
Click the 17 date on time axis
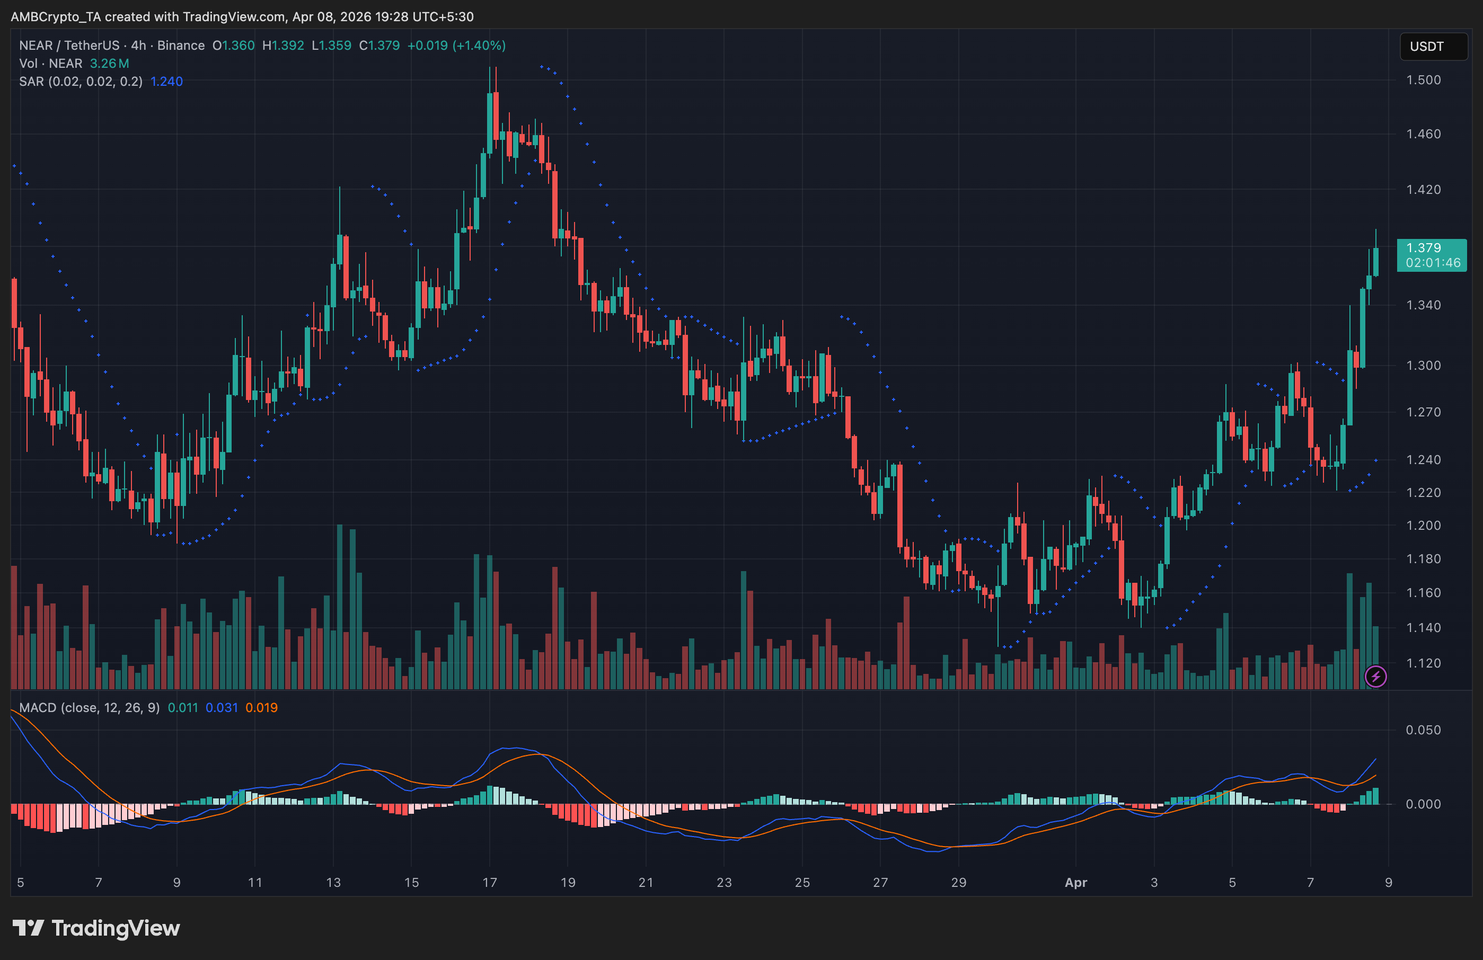point(489,882)
